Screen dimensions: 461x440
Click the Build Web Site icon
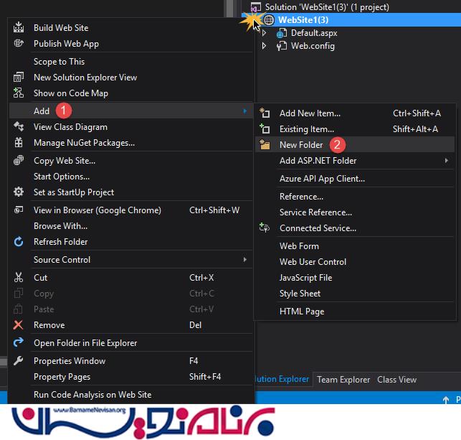[x=19, y=28]
